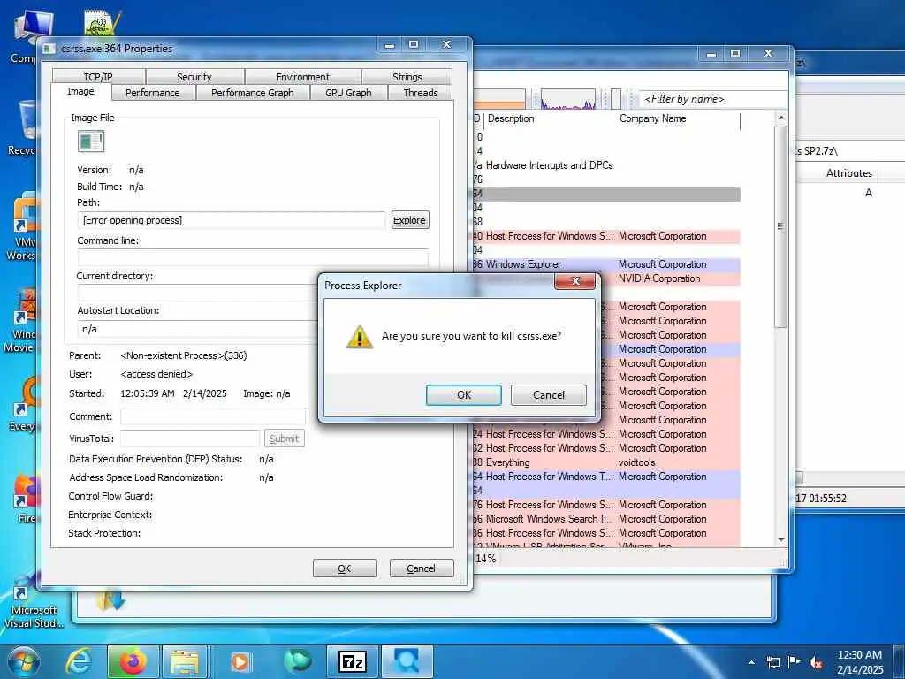Screen dimensions: 905x679
Task: Switch to the Security tab
Action: (194, 77)
